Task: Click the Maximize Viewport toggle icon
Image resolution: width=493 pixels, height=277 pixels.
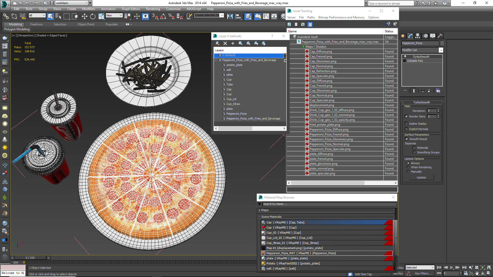Action: coord(489,273)
